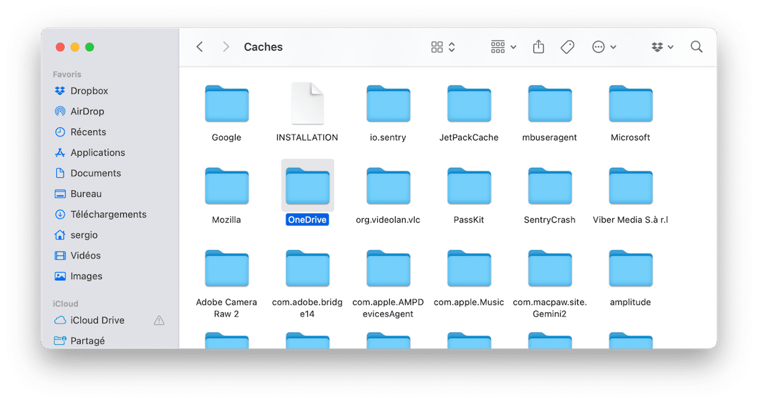The width and height of the screenshot is (758, 403).
Task: Open the Tags editor icon
Action: coord(567,47)
